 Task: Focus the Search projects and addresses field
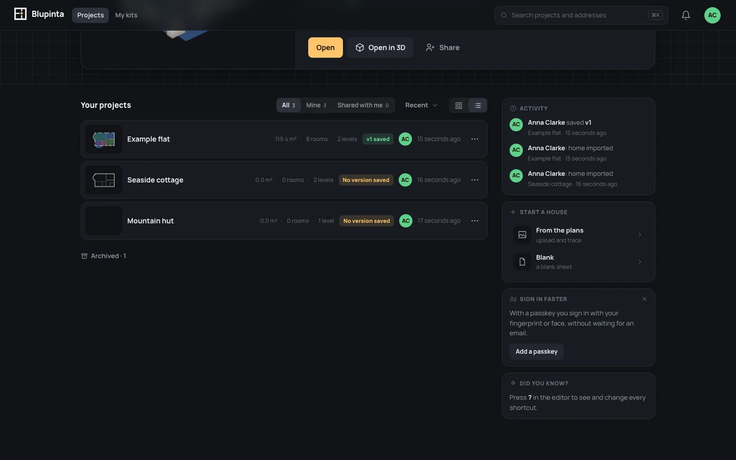582,15
